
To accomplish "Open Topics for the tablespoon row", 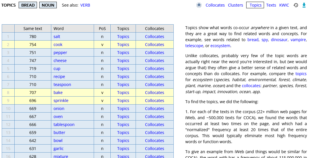I will click(123, 125).
